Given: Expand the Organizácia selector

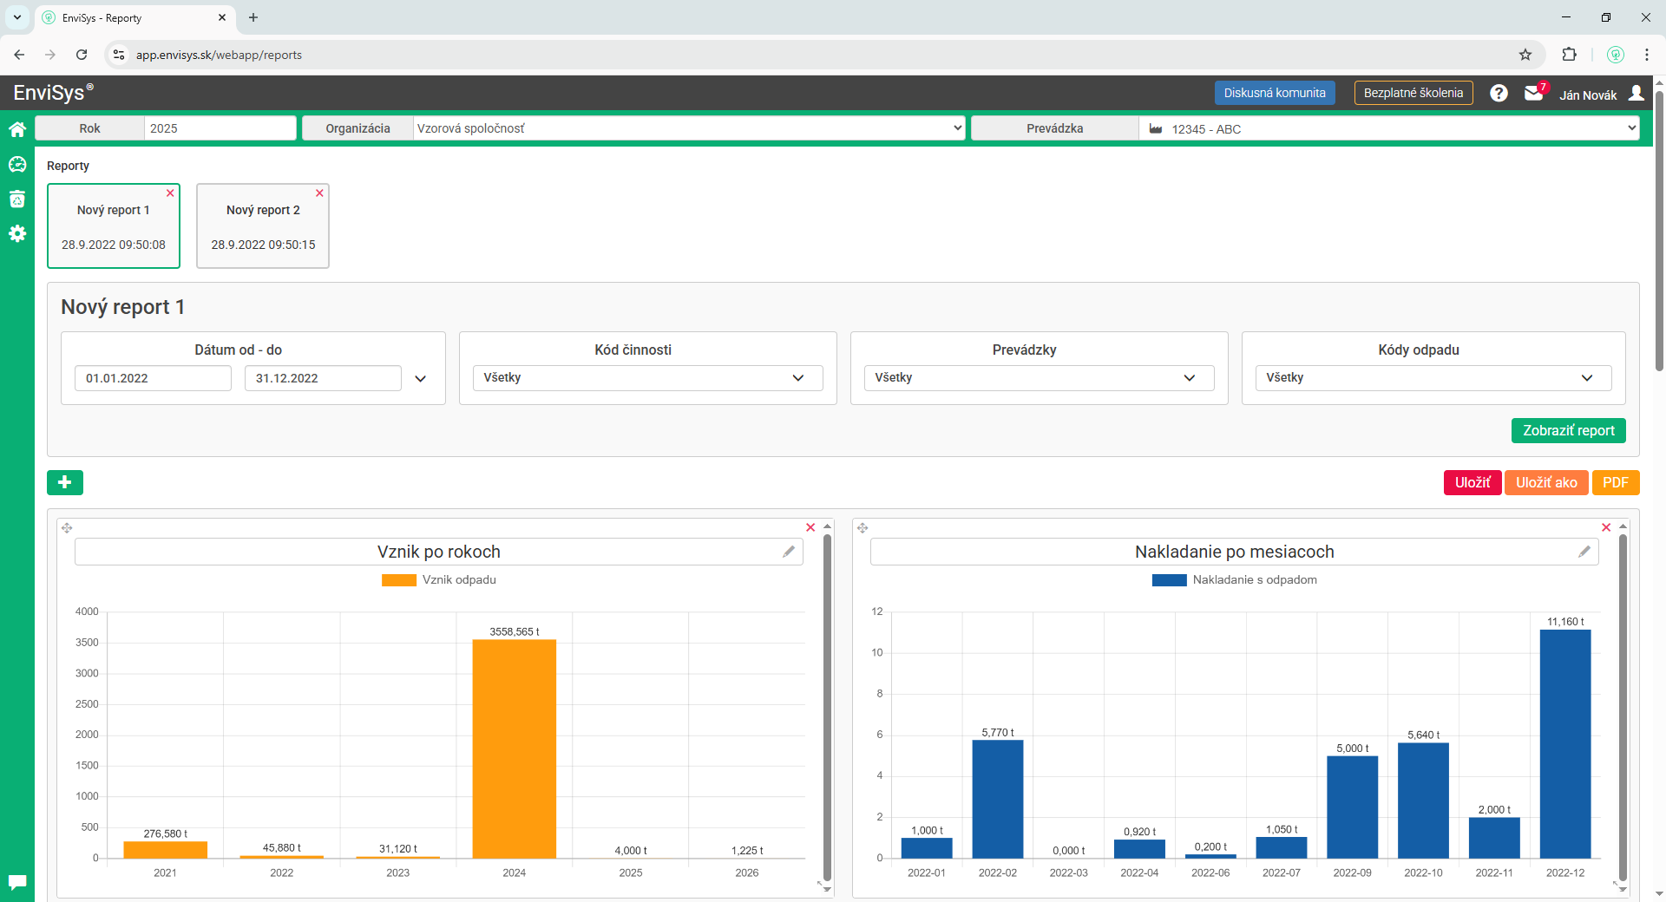Looking at the screenshot, I should (x=689, y=128).
